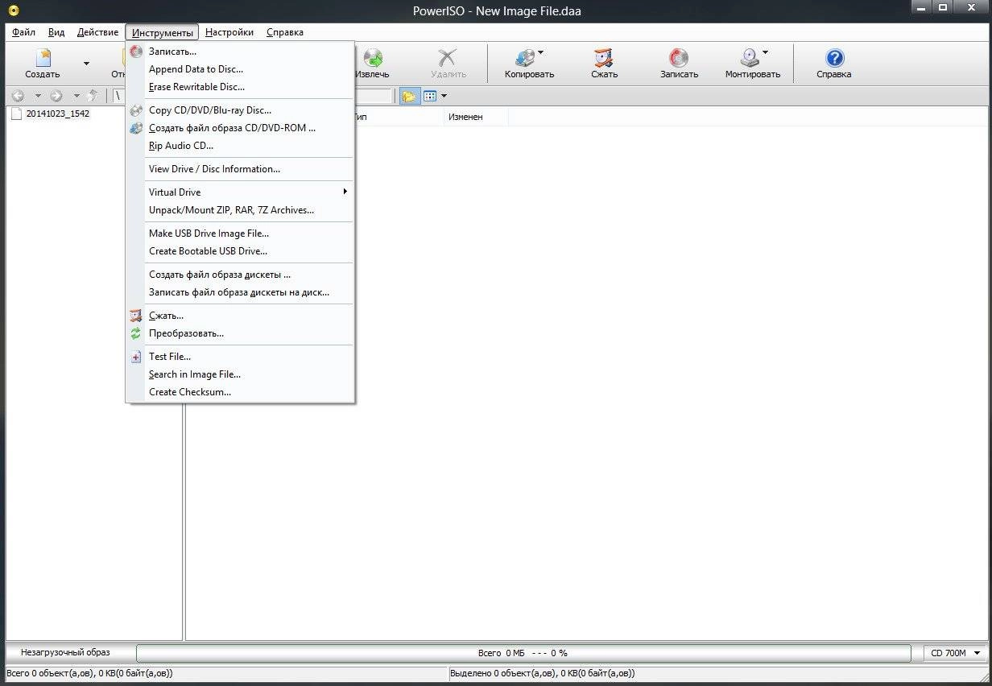Click the up one level arrow icon

pyautogui.click(x=93, y=96)
